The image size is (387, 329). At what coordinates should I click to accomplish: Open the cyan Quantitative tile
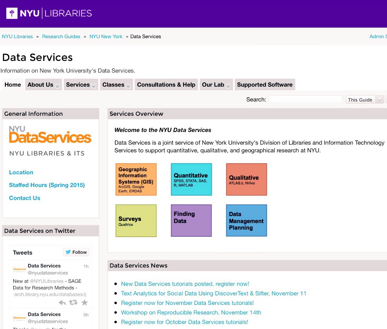191,179
